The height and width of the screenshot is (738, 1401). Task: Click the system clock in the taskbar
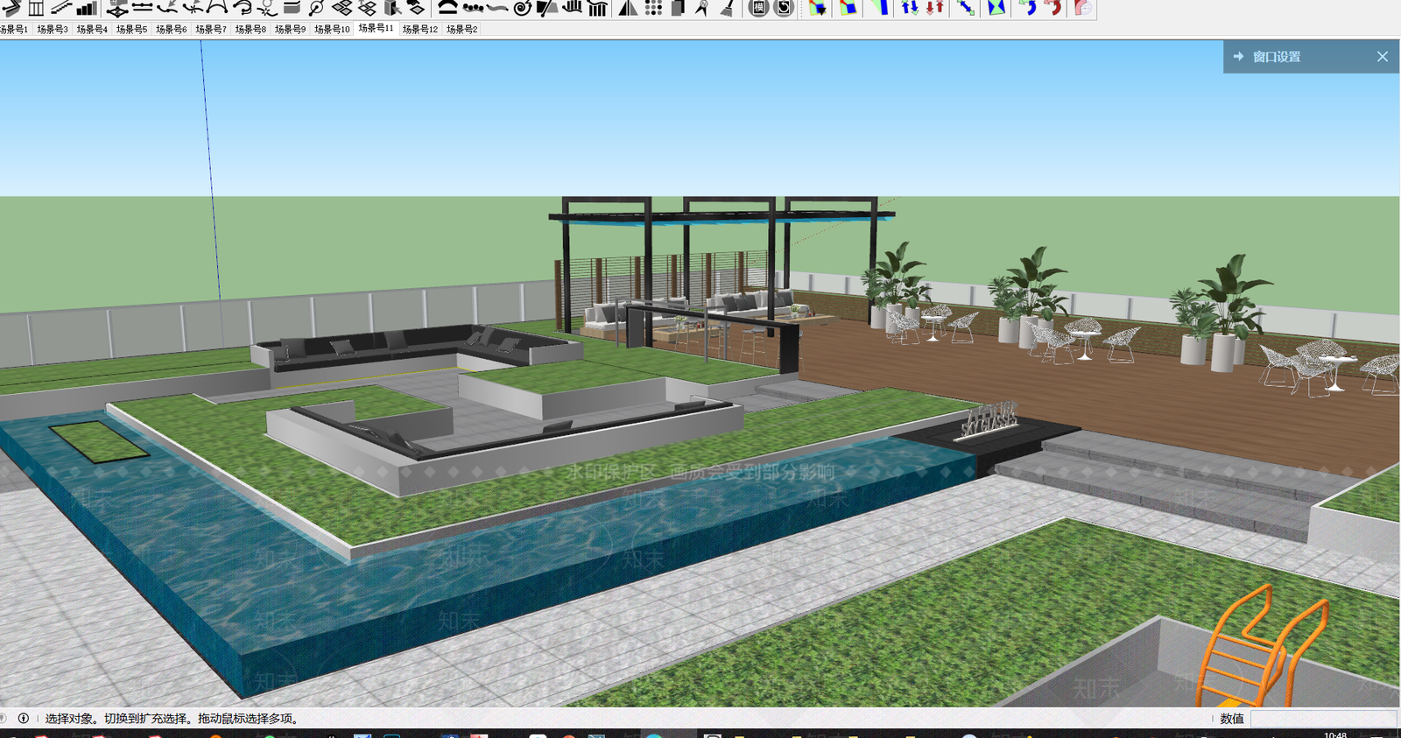[x=1335, y=734]
